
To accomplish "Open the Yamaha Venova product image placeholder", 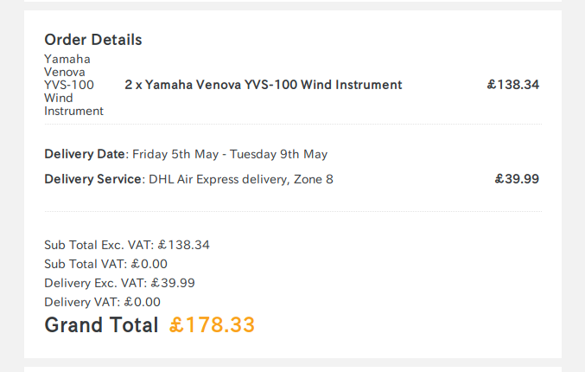I will click(73, 85).
